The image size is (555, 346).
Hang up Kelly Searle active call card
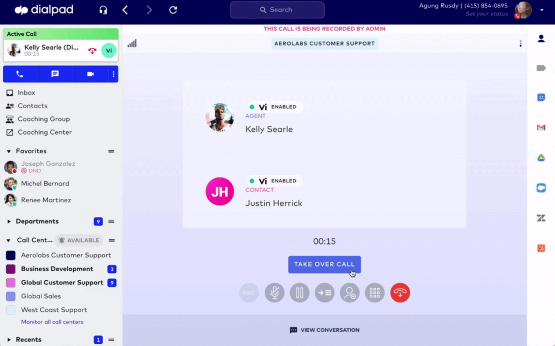pos(92,51)
